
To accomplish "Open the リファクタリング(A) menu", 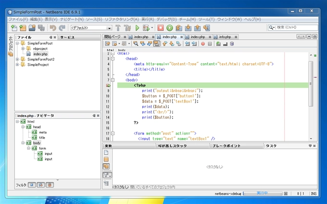I will tap(122, 19).
